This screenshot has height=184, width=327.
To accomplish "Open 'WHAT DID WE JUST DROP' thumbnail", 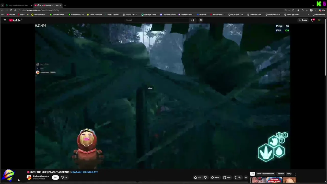I will tap(274, 180).
